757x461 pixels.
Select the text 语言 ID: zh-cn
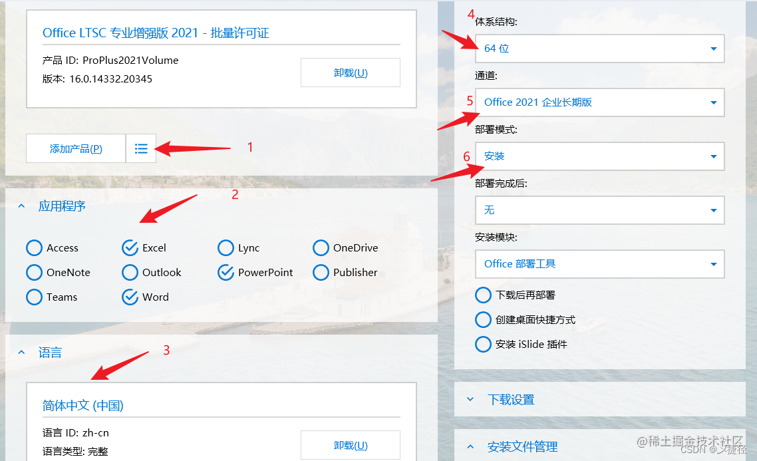point(76,432)
